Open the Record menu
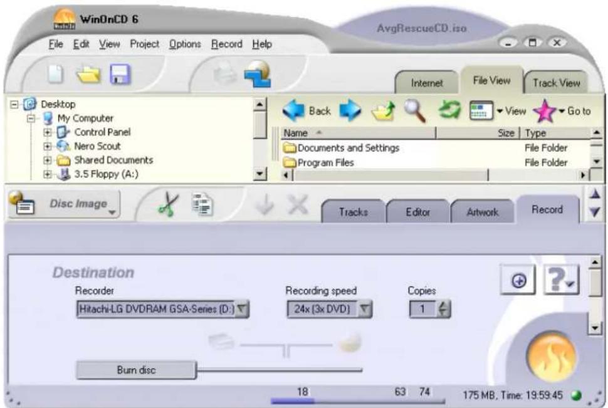 point(227,44)
